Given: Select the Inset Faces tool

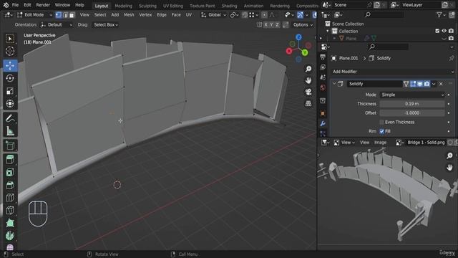Looking at the screenshot, I should coord(10,172).
